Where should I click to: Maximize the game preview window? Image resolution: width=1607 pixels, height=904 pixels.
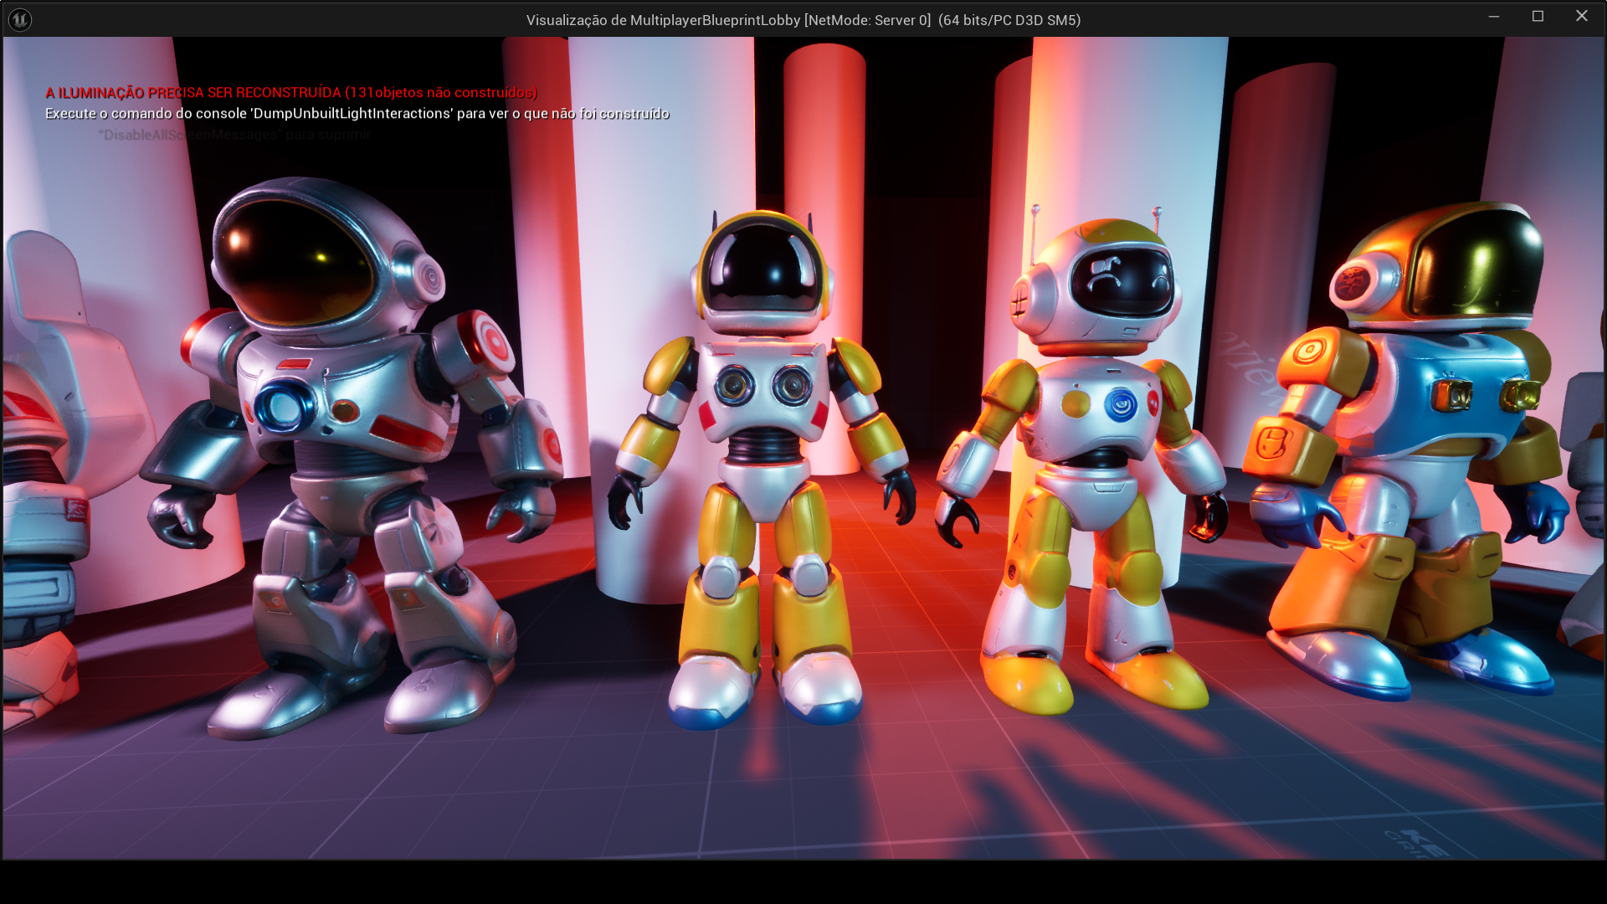click(x=1538, y=17)
